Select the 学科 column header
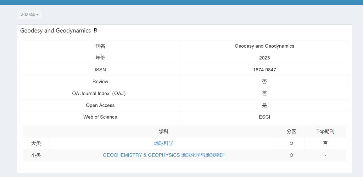363x177 pixels. [164, 131]
